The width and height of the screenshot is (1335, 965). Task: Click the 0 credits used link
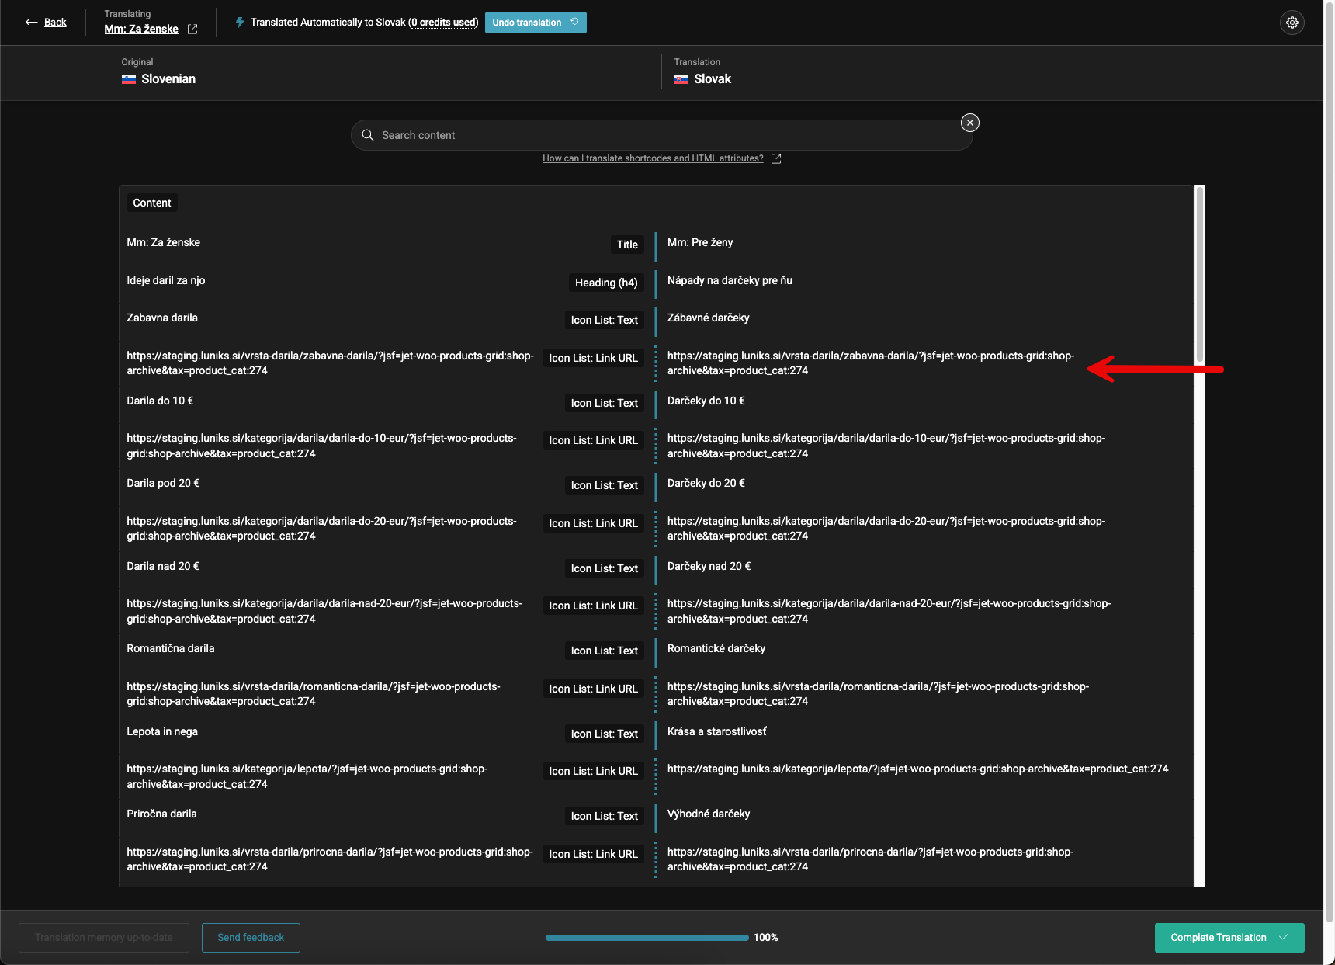[x=444, y=23]
